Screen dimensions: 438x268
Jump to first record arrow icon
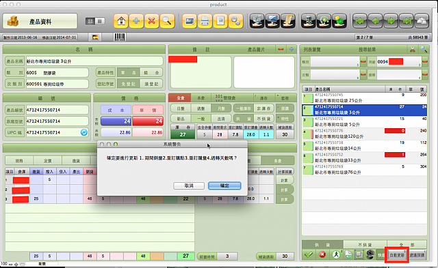(360, 21)
